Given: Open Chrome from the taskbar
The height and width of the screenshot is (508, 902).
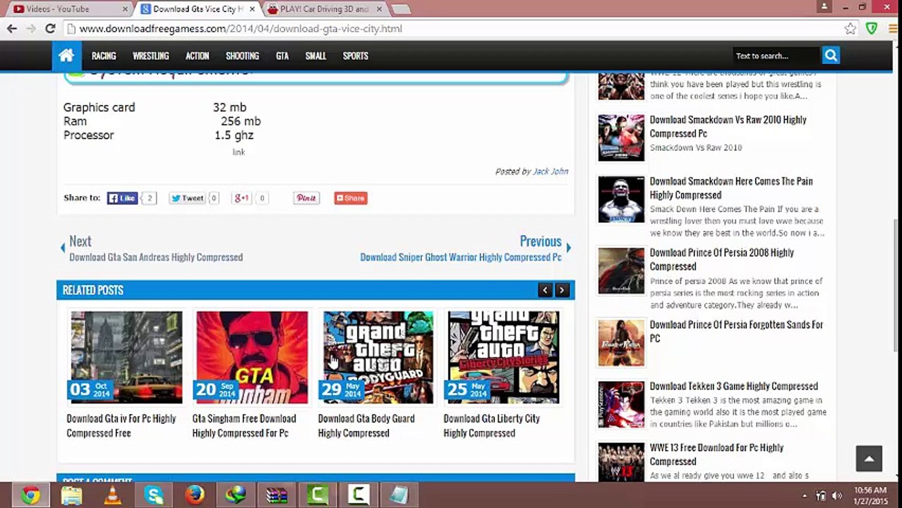Looking at the screenshot, I should click(x=30, y=495).
